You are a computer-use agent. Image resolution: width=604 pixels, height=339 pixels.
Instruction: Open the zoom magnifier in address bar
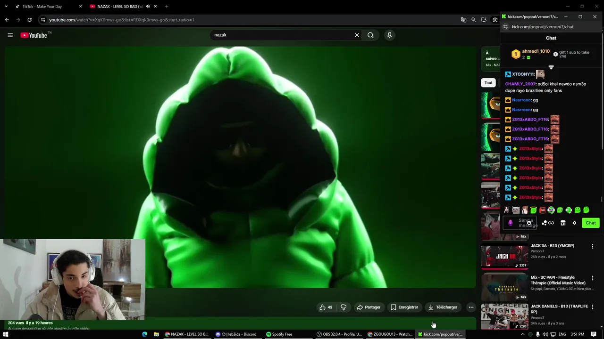473,20
